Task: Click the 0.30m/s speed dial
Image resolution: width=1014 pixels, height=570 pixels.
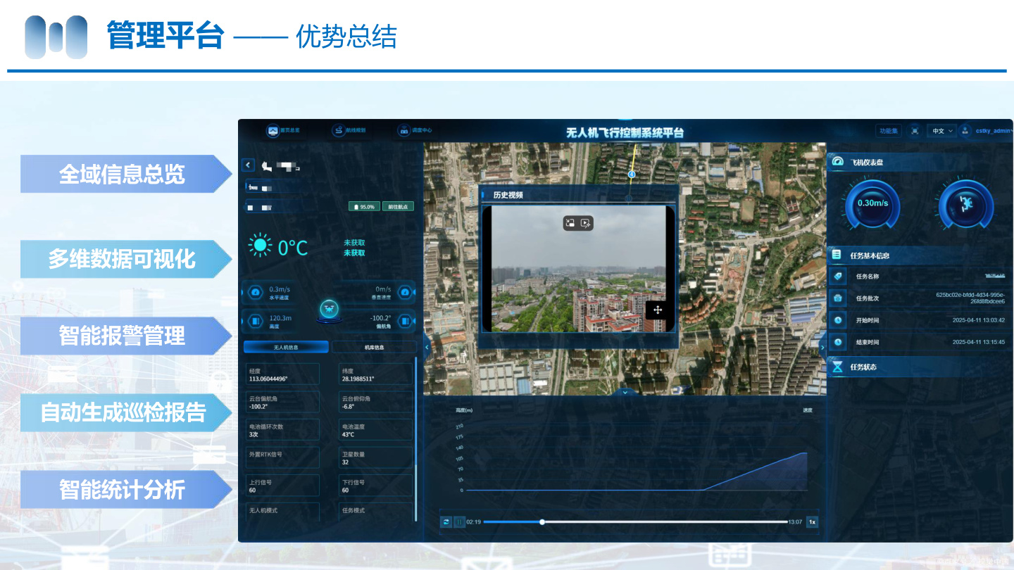Action: 872,203
